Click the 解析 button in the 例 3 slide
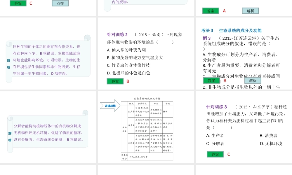 [x=253, y=80]
